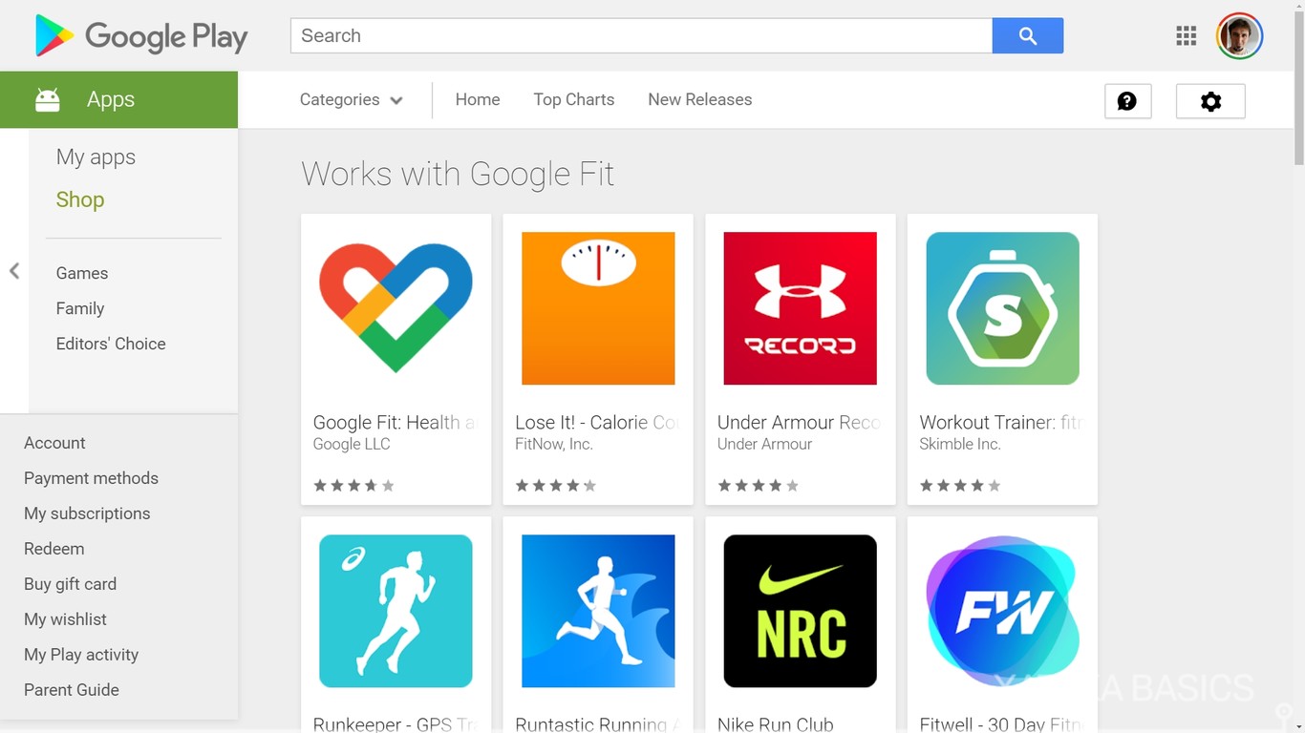Screen dimensions: 1305x733
Task: Open the Google apps grid
Action: coord(1186,35)
